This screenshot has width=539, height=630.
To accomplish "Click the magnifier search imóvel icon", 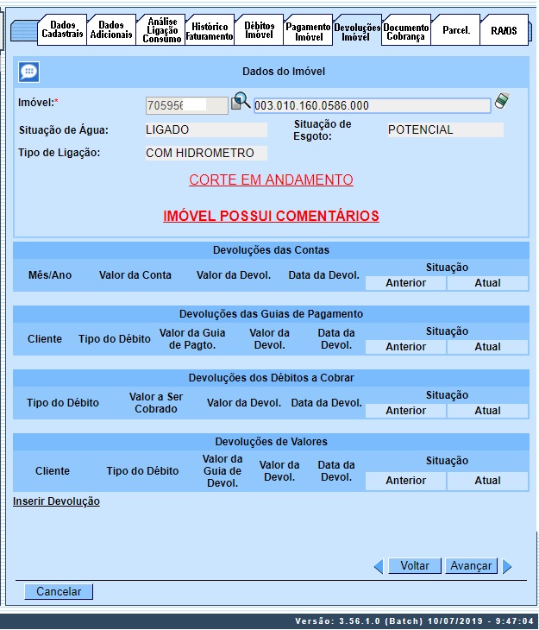I will click(241, 101).
